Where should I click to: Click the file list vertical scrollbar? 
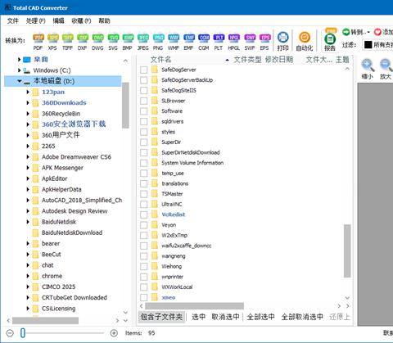pos(347,250)
